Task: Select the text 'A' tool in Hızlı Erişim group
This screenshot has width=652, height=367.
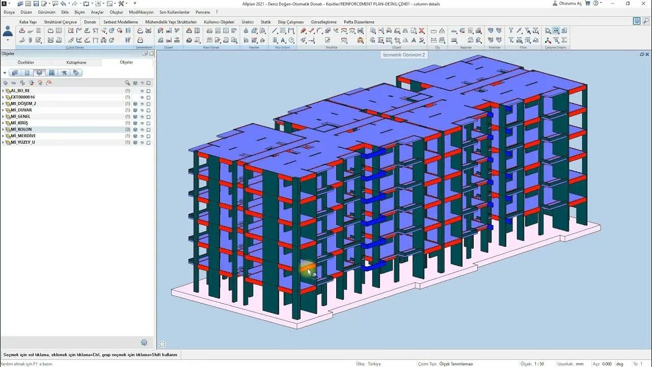Action: (x=283, y=40)
